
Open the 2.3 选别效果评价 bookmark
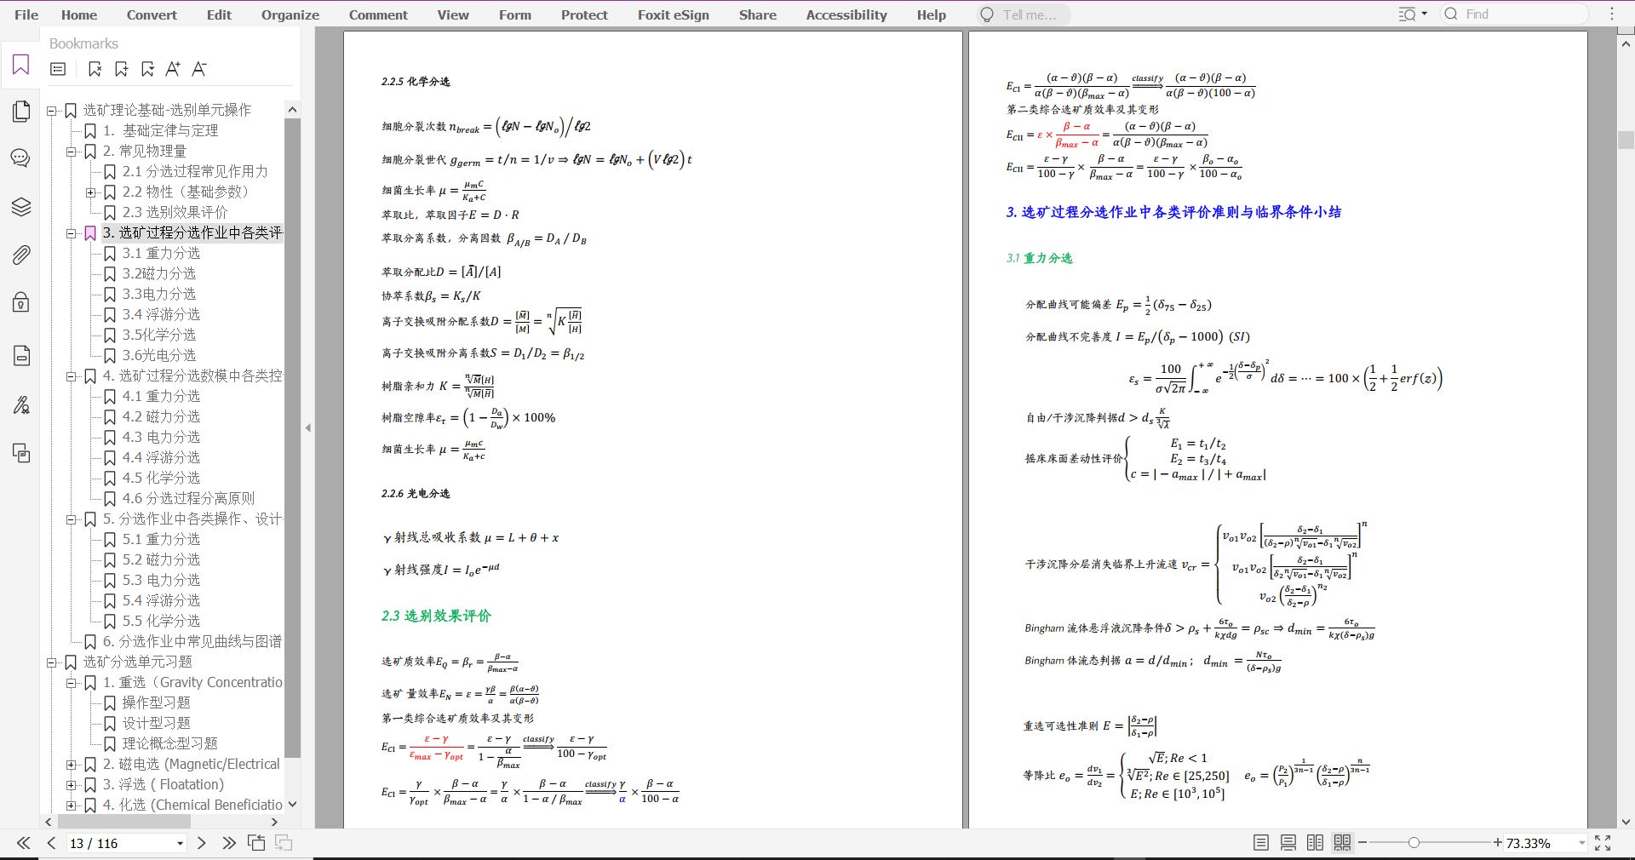pos(175,213)
